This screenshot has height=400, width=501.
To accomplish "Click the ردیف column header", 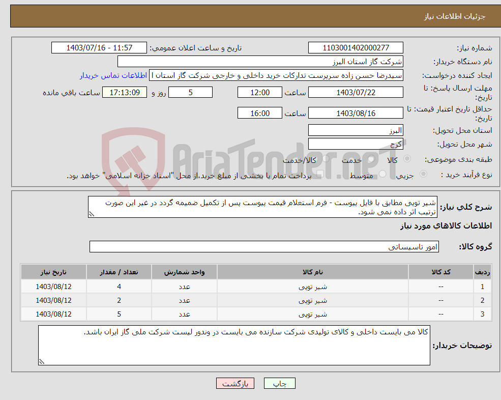I will pos(482,272).
